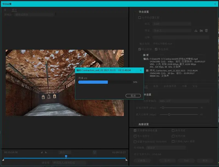Switch to the audio tab

(156, 86)
